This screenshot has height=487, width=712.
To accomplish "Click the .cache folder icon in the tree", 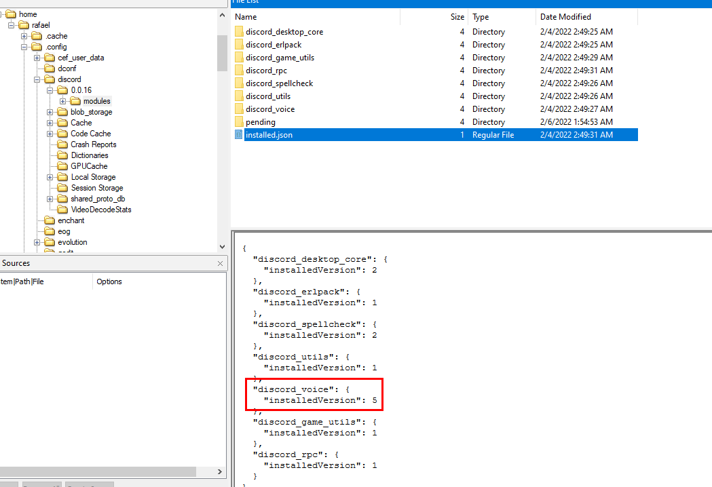I will pyautogui.click(x=37, y=36).
